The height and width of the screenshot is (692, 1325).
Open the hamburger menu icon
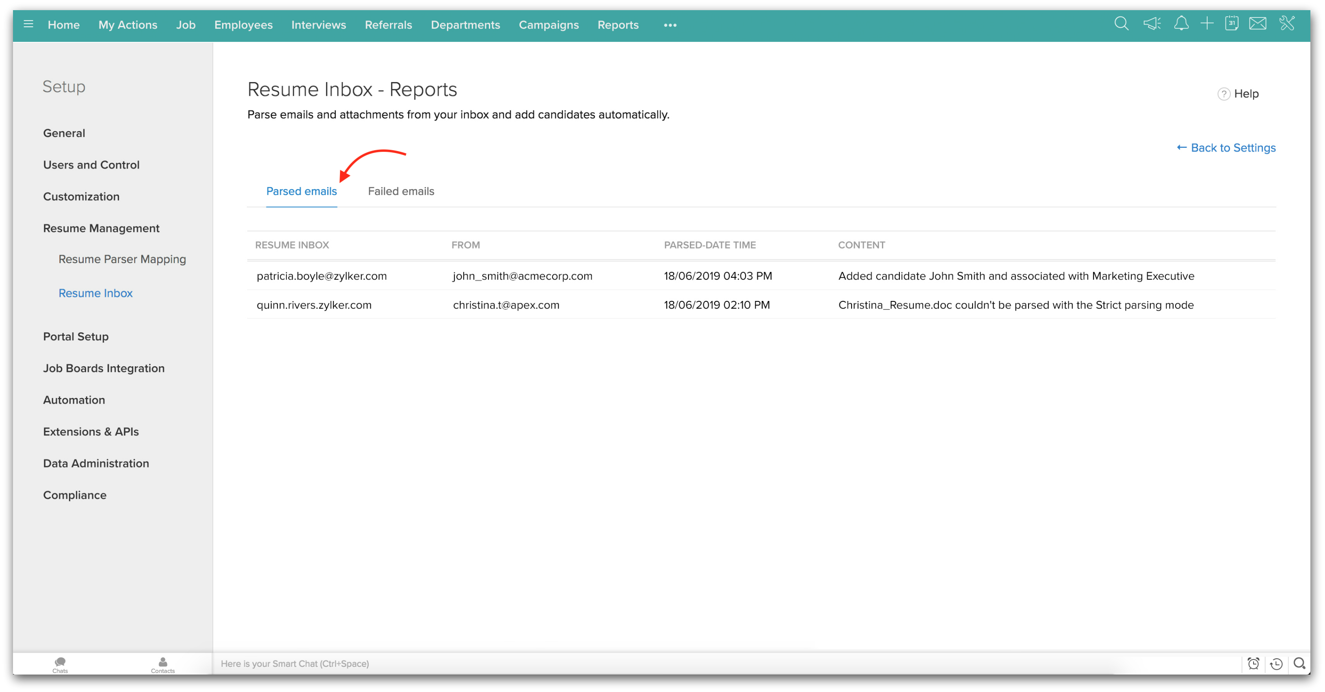point(28,24)
